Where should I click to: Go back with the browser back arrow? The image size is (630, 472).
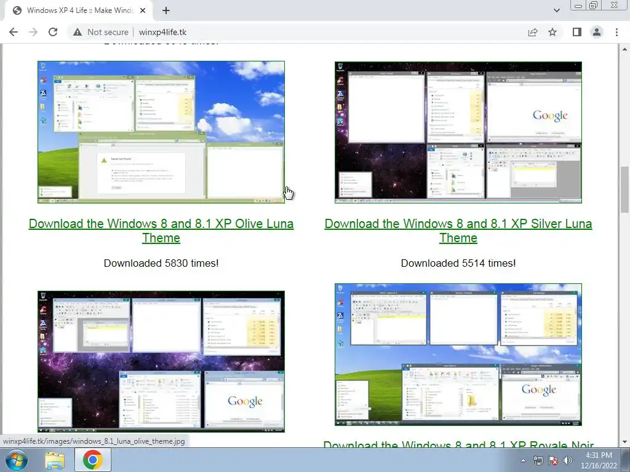[14, 32]
